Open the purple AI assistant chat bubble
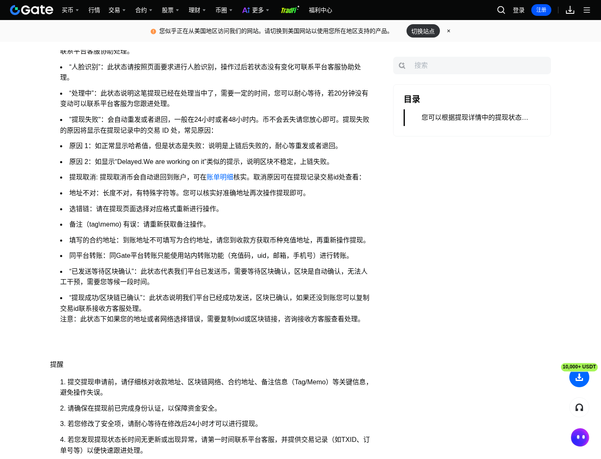This screenshot has width=601, height=459. (580, 437)
